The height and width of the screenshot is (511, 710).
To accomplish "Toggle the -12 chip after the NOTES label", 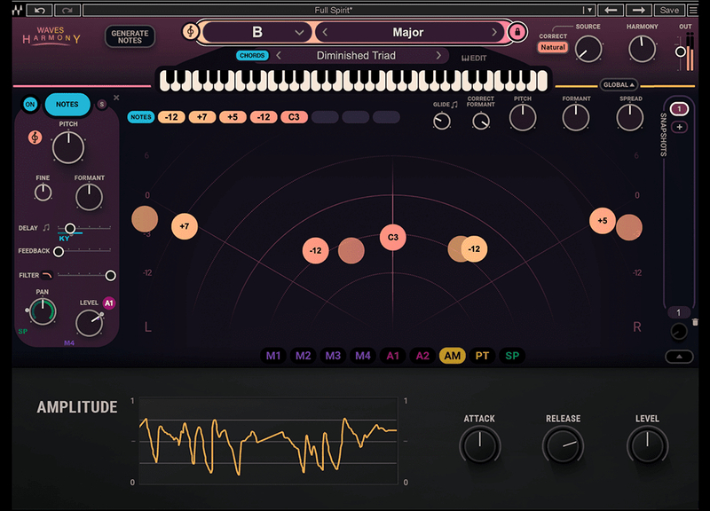I will coord(171,117).
